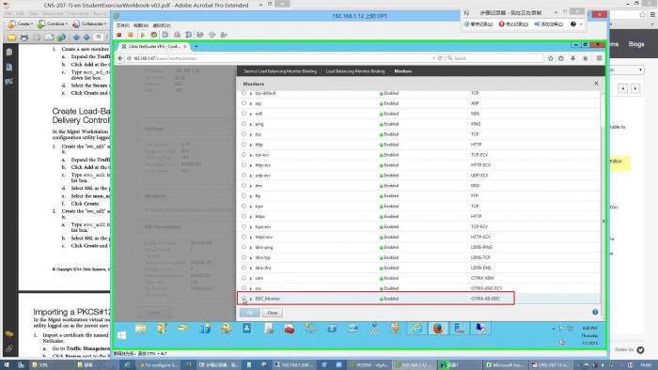
Task: Reload the NetScaler page in Firefox
Action: 440,58
